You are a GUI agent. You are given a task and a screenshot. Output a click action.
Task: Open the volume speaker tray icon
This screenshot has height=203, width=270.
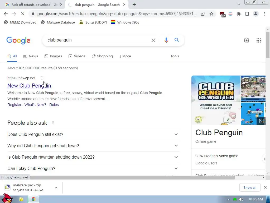coord(241,199)
